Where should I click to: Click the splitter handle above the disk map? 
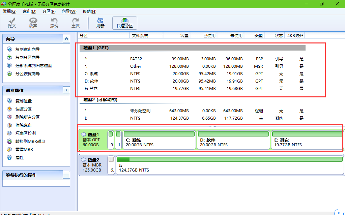coord(212,126)
